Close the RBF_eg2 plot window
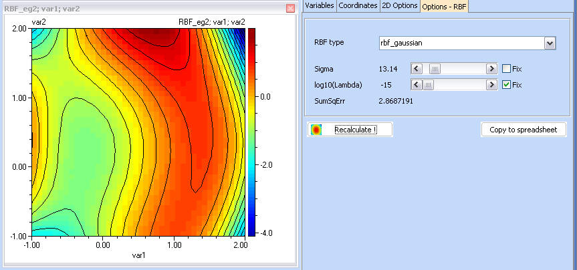The width and height of the screenshot is (577, 270). pos(290,9)
